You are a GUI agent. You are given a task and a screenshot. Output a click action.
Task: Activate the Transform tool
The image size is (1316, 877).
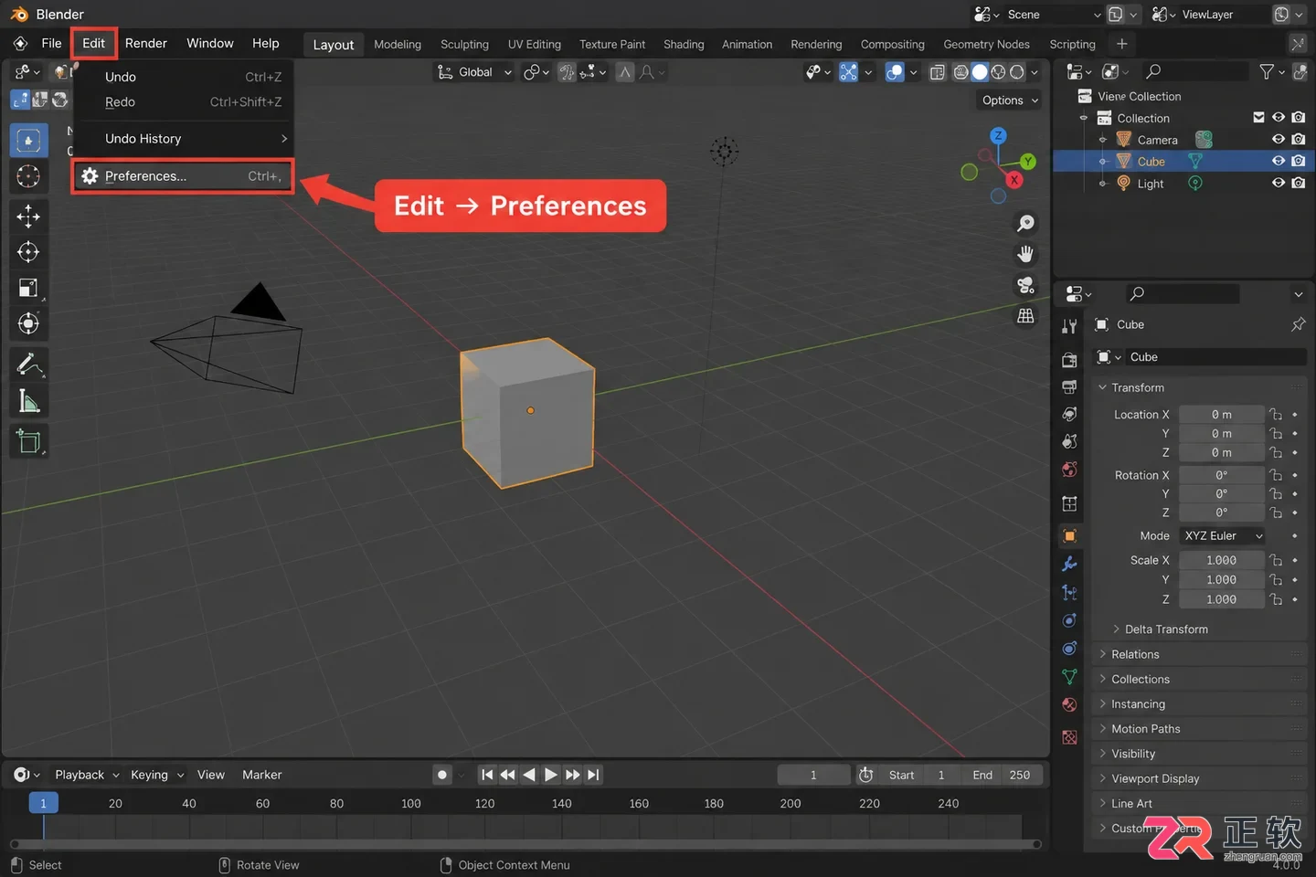tap(28, 323)
